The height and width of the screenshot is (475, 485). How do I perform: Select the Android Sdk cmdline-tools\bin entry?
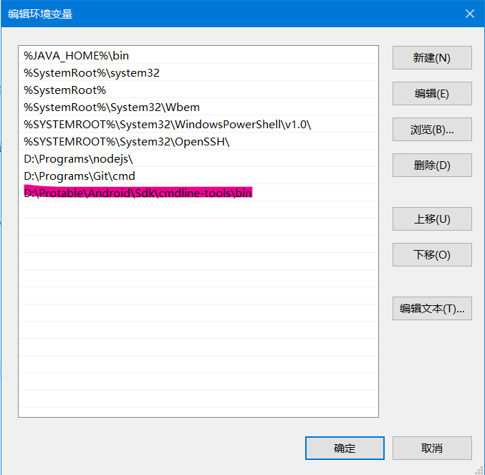198,193
